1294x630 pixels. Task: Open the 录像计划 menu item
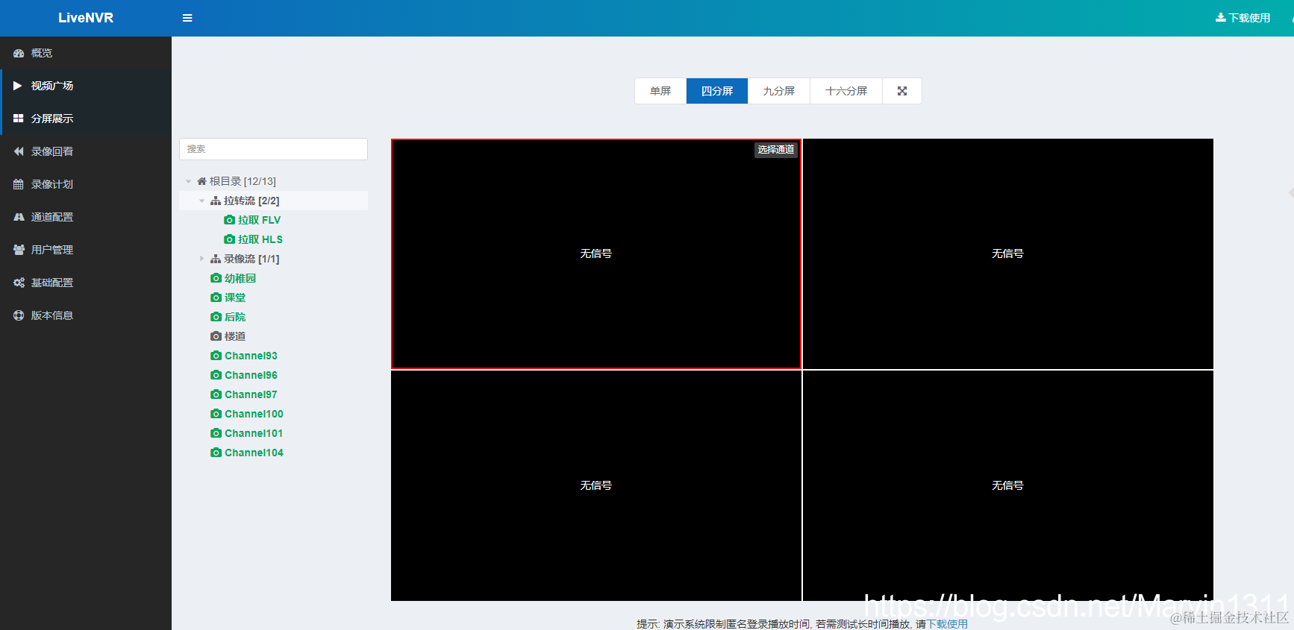[x=86, y=184]
